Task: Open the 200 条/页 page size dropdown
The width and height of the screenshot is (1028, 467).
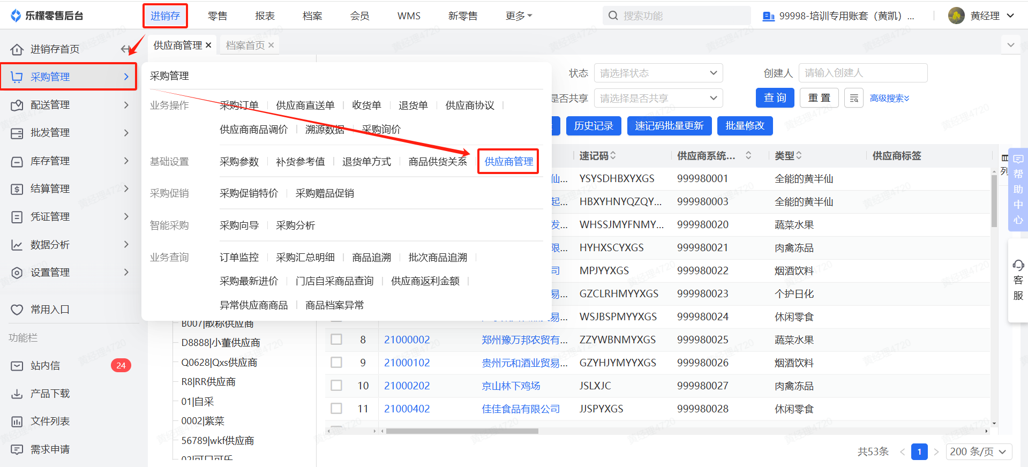Action: pyautogui.click(x=979, y=451)
